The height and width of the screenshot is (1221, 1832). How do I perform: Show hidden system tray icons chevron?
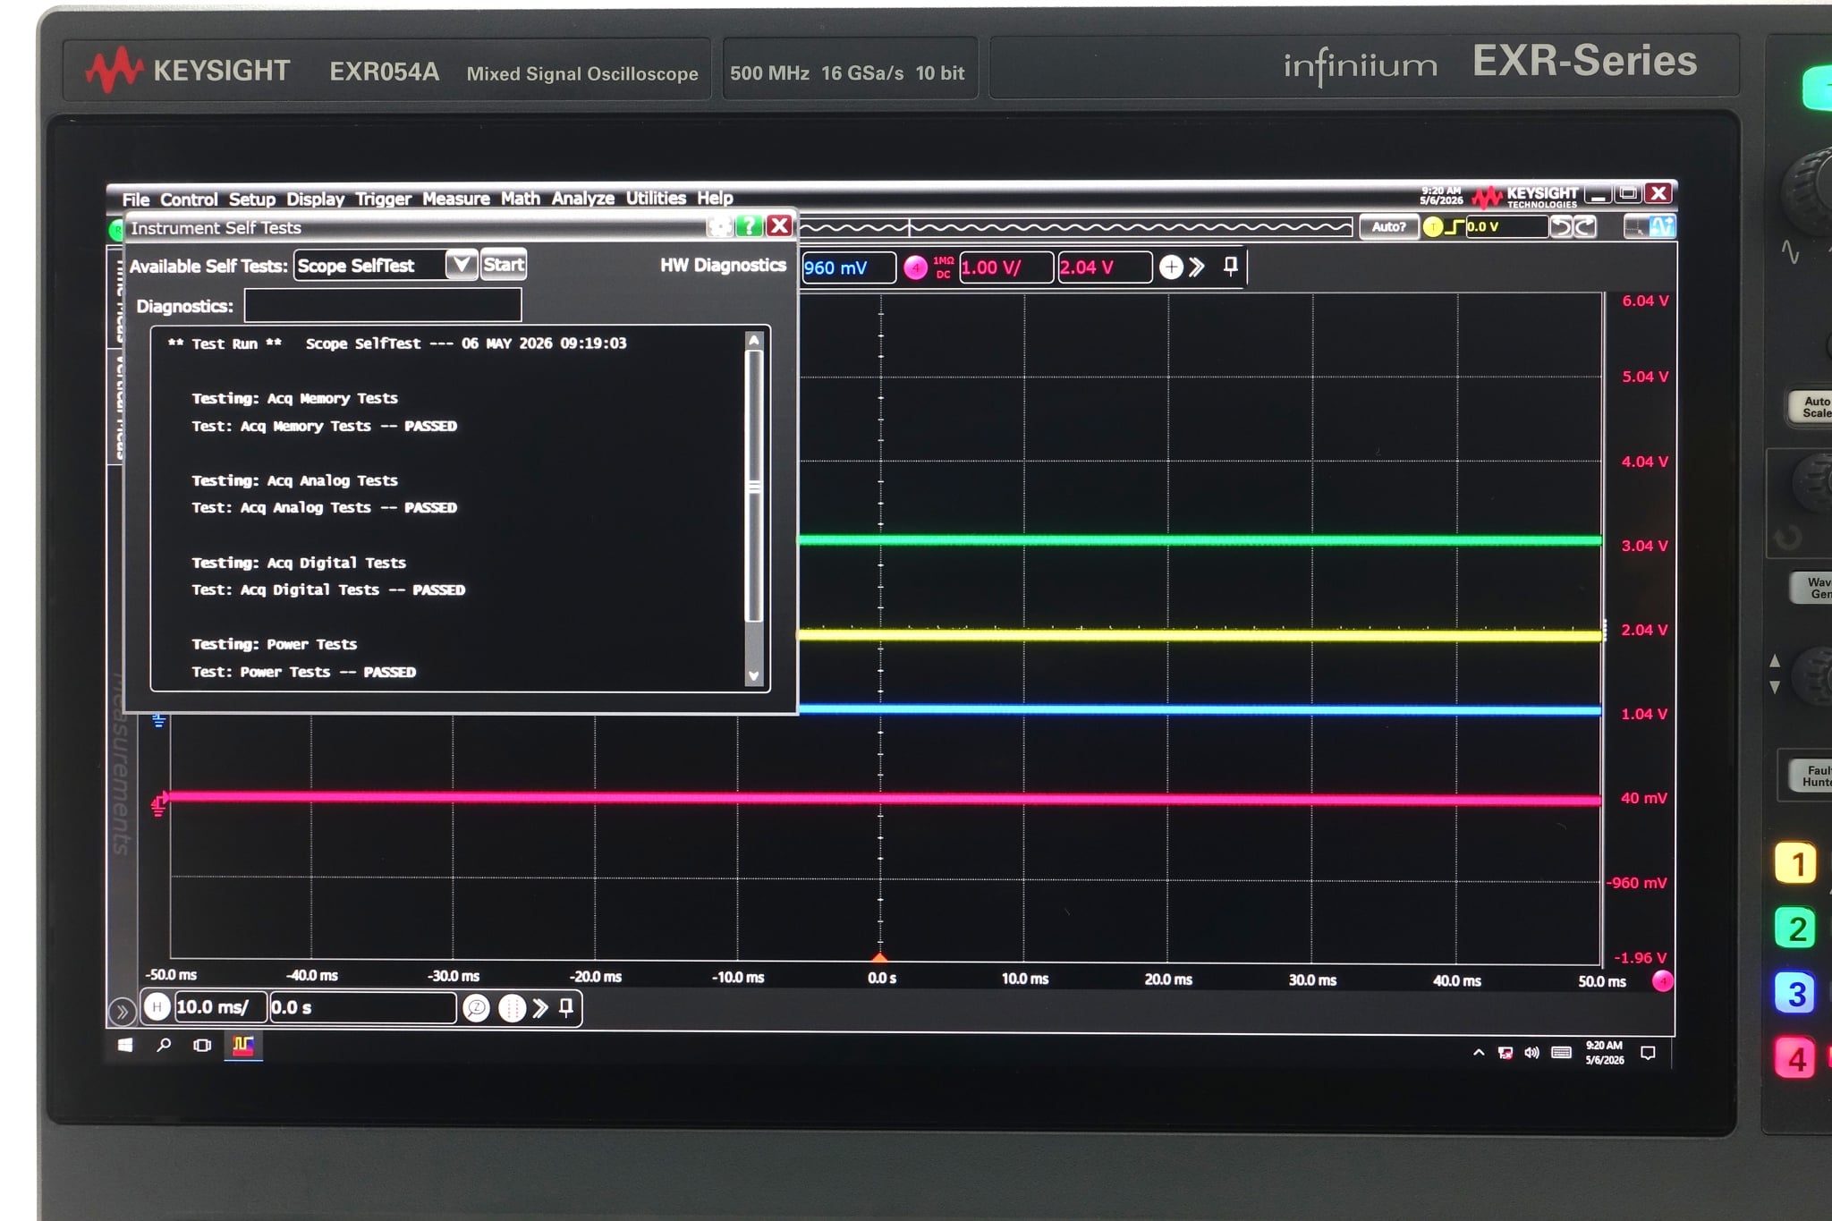coord(1479,1053)
